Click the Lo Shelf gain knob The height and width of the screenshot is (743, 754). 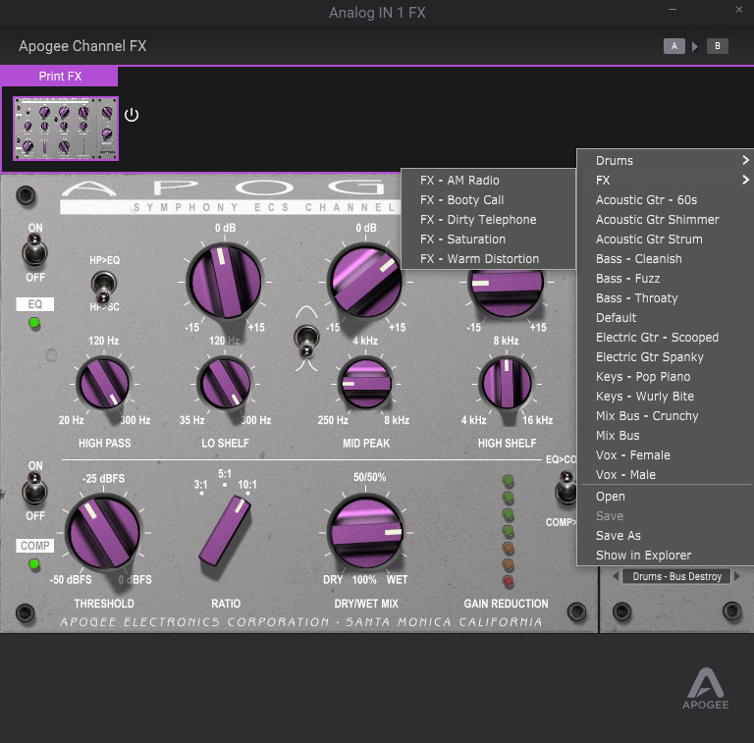pos(224,281)
